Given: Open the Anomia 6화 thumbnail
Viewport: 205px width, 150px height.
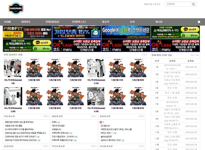Looking at the screenshot, I should pos(13,68).
